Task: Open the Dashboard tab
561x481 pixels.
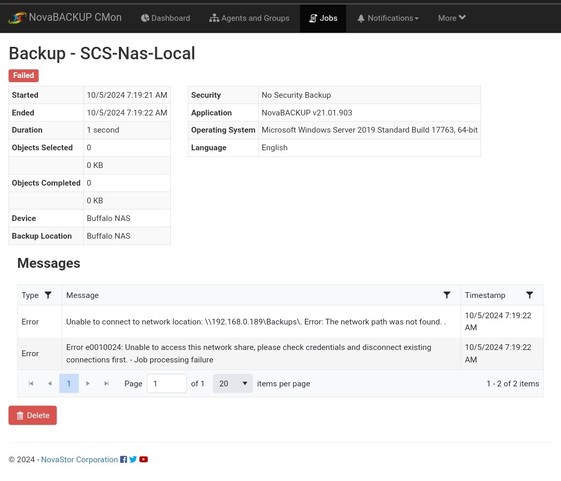Action: click(x=165, y=18)
